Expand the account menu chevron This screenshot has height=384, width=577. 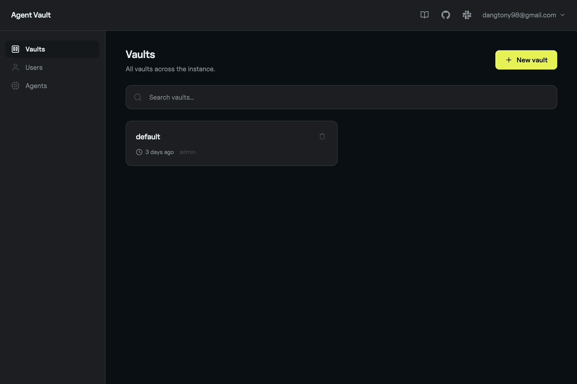click(563, 15)
